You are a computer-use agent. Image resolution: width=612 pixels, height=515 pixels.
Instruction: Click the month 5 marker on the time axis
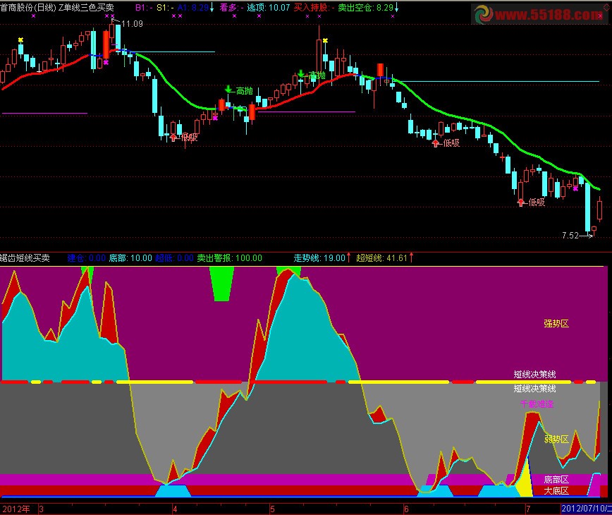pos(272,509)
